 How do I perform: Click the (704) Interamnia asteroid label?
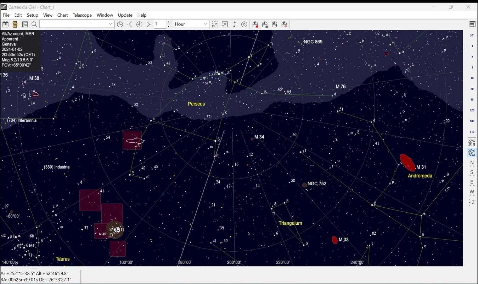pyautogui.click(x=22, y=120)
